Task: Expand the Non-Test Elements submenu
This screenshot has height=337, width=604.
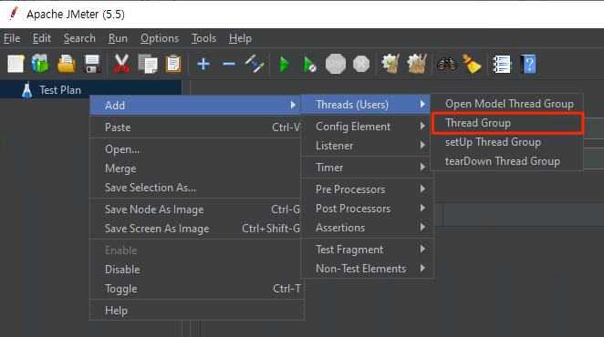Action: tap(366, 269)
